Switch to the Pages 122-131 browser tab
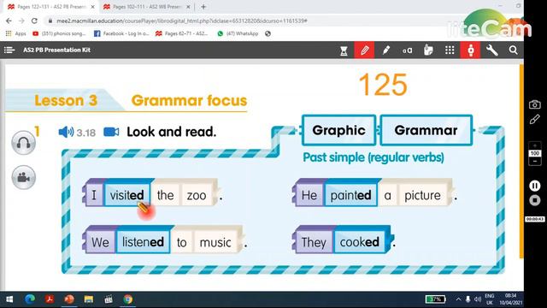 click(50, 7)
